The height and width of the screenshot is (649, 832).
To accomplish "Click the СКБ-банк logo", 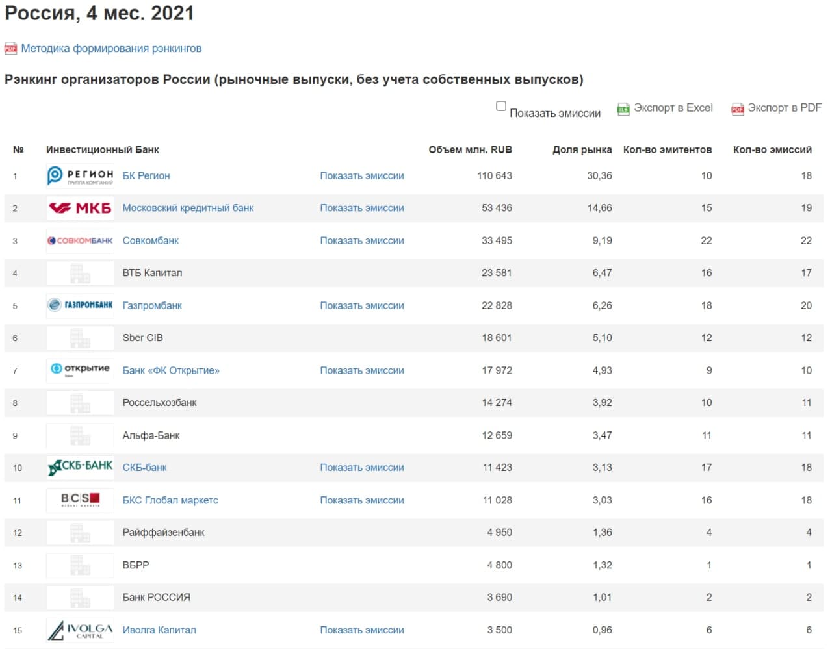I will coord(80,468).
